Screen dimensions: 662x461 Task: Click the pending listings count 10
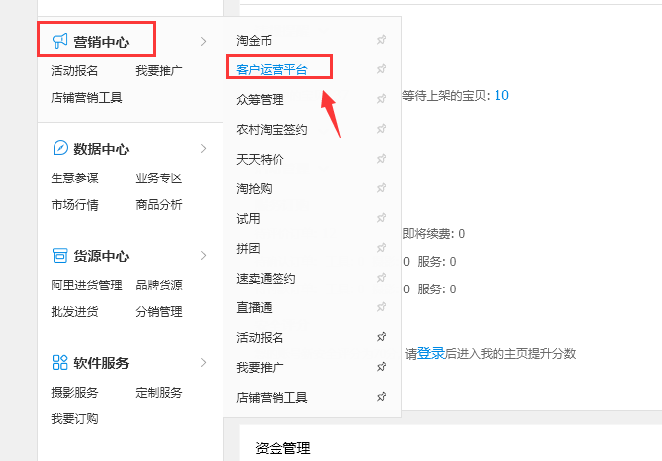[x=500, y=96]
